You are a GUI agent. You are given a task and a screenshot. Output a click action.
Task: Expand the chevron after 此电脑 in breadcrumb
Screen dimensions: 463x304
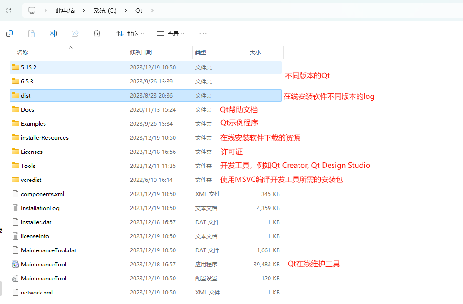pyautogui.click(x=84, y=10)
